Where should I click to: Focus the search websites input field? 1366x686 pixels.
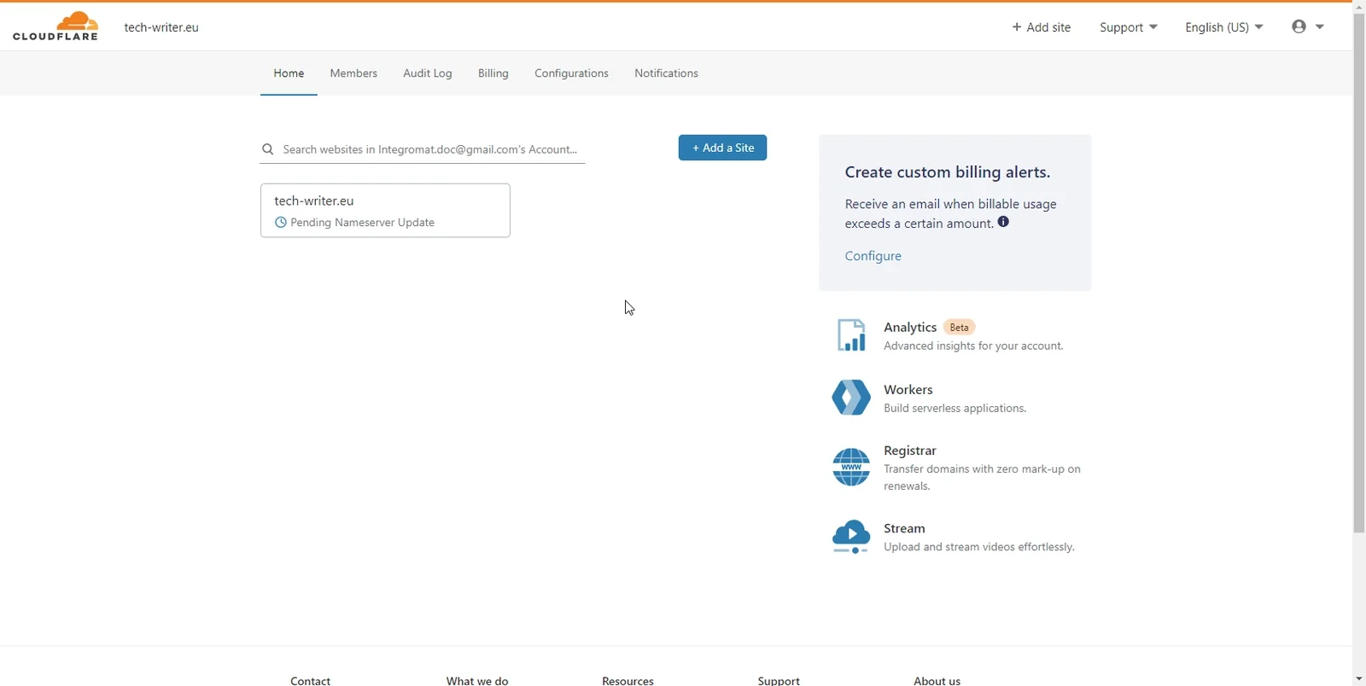[x=423, y=149]
